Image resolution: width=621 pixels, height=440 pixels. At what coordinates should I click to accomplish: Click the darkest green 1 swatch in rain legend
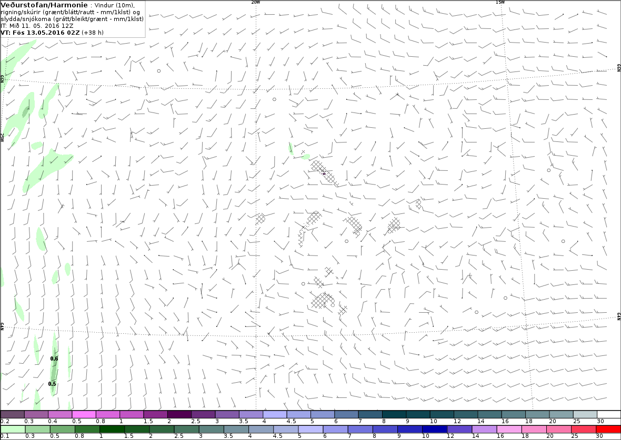[112, 429]
